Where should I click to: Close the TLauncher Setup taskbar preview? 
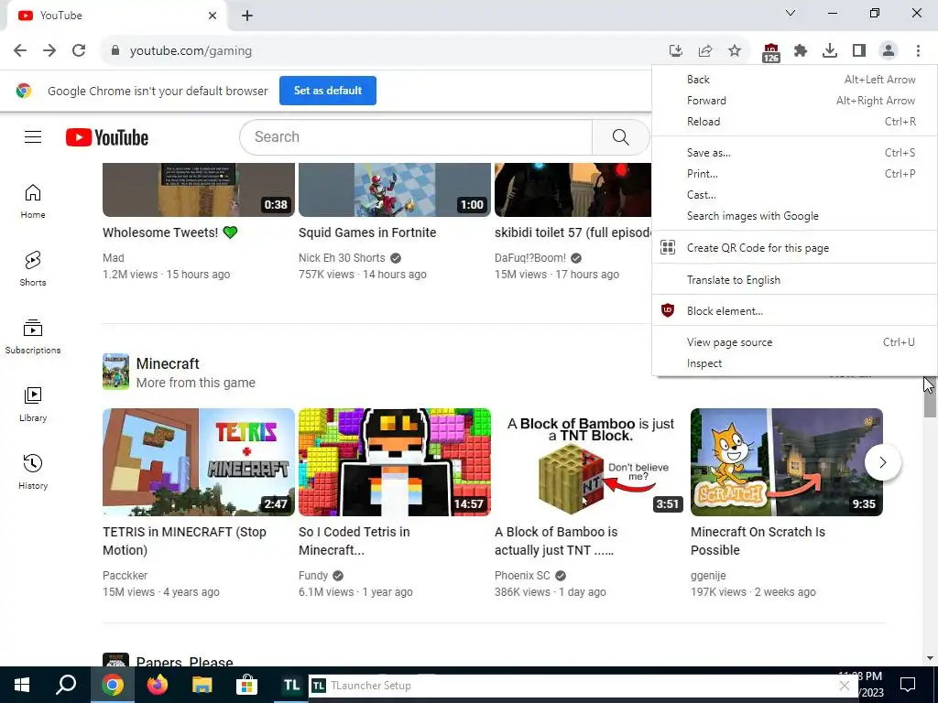(844, 686)
